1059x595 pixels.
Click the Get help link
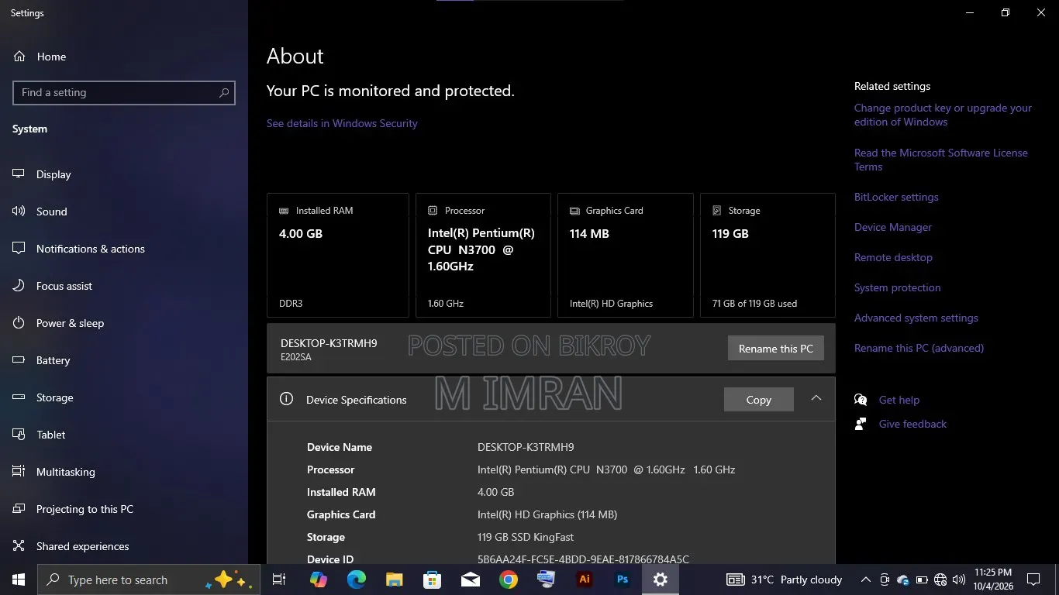(899, 400)
